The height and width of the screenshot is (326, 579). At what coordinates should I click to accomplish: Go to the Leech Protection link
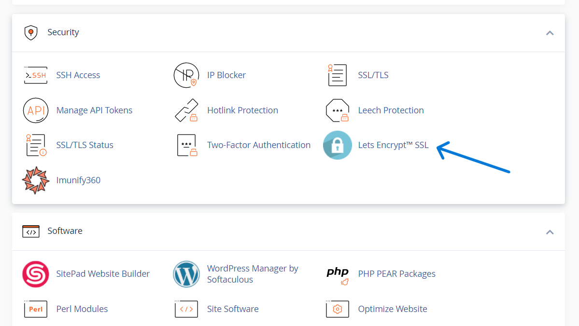[391, 110]
